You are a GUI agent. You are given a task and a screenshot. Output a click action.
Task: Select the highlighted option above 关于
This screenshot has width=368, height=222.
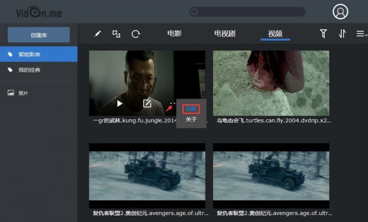(191, 109)
